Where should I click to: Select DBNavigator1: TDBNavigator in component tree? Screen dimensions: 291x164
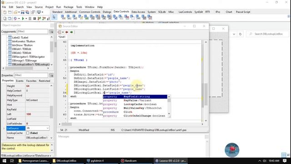(28, 56)
